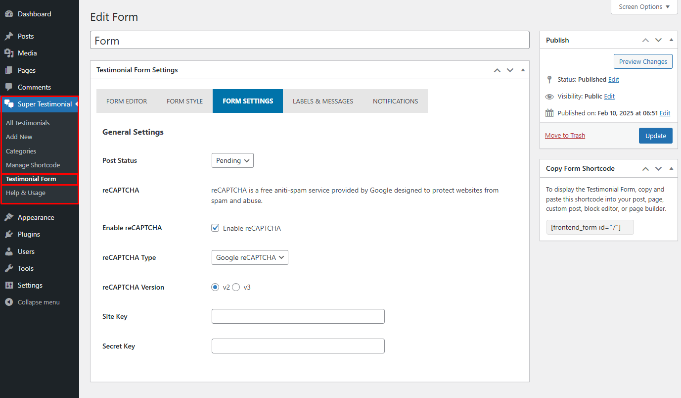Click the Update button
The height and width of the screenshot is (398, 681).
(x=655, y=136)
